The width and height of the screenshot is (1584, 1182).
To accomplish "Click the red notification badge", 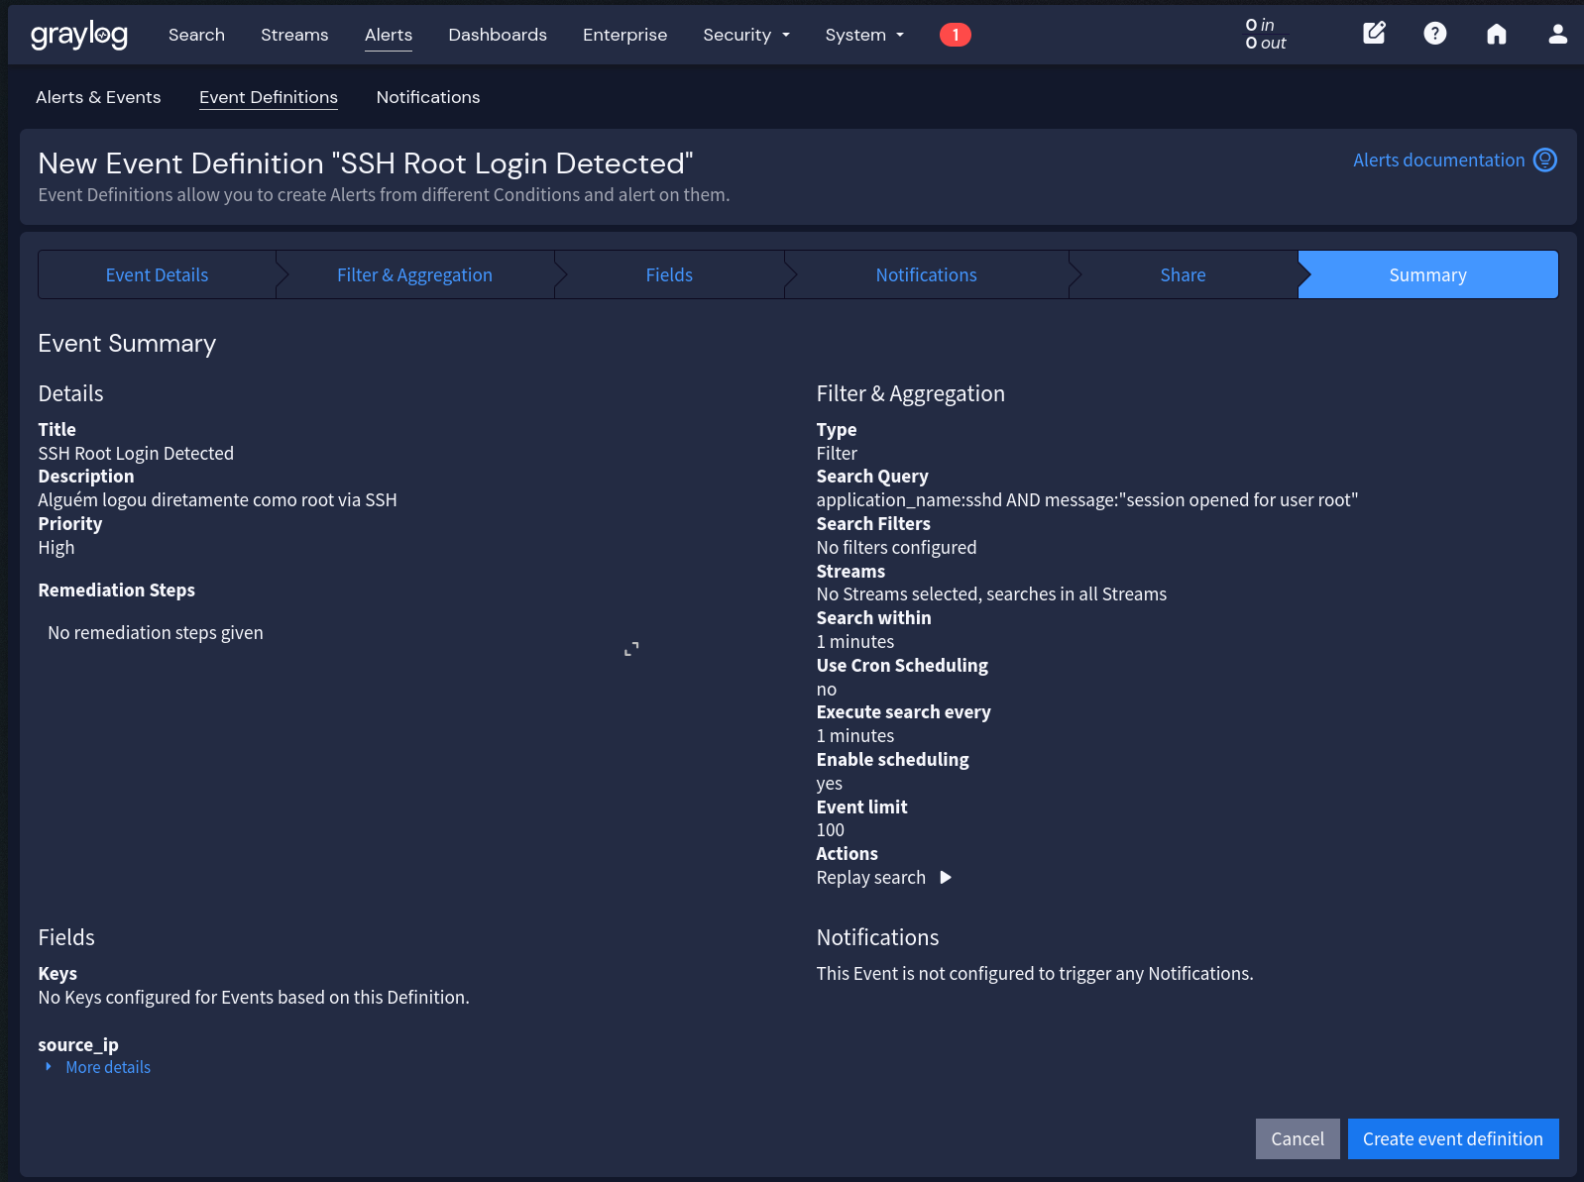I will (955, 35).
